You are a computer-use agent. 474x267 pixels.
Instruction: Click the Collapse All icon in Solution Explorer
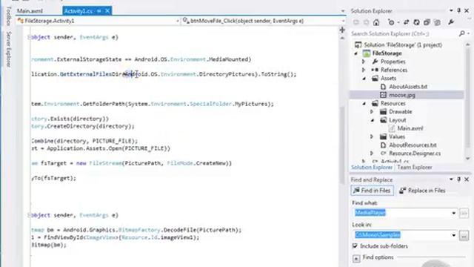[427, 22]
